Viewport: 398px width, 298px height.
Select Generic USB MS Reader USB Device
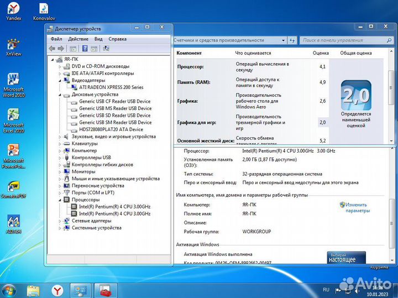[115, 108]
